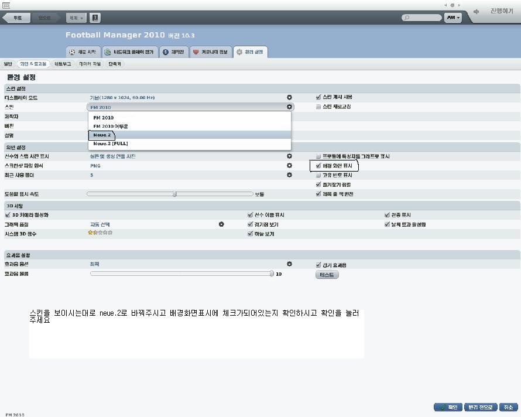Viewport: 521px width, 417px height.
Task: Expand the display mode dropdown arrow
Action: point(289,98)
